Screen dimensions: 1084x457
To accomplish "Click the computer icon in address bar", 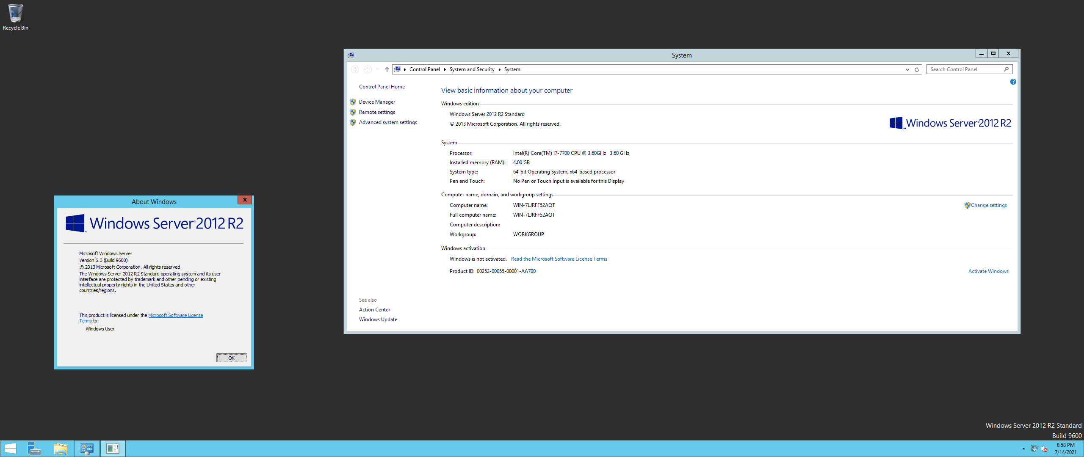I will [x=397, y=69].
